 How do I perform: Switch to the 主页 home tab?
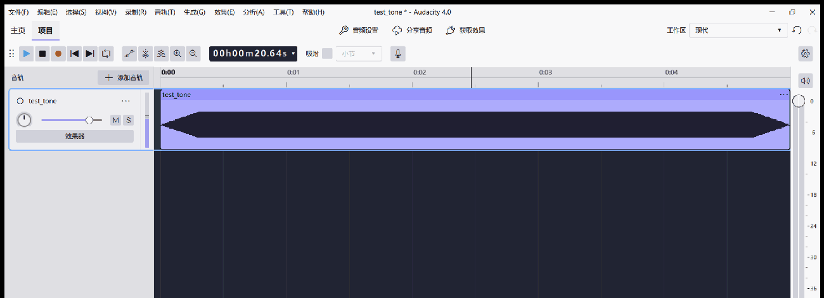[x=18, y=30]
